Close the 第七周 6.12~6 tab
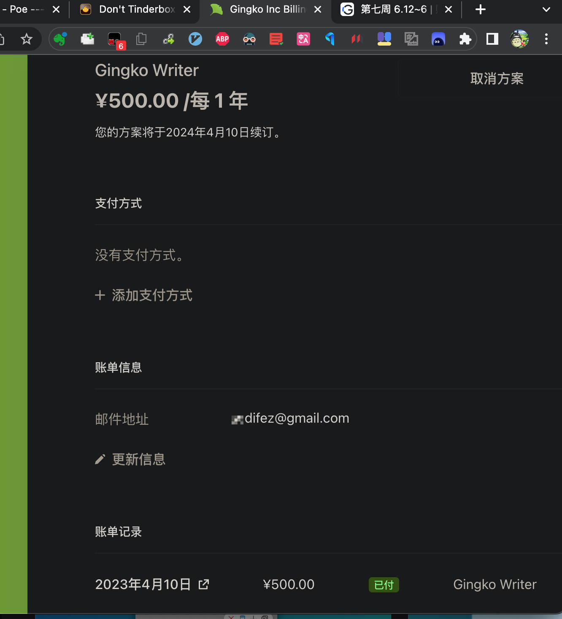 click(x=449, y=9)
